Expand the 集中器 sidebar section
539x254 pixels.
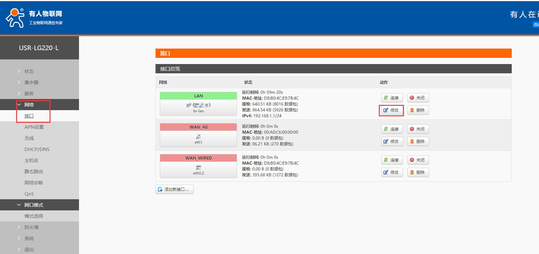(x=31, y=83)
